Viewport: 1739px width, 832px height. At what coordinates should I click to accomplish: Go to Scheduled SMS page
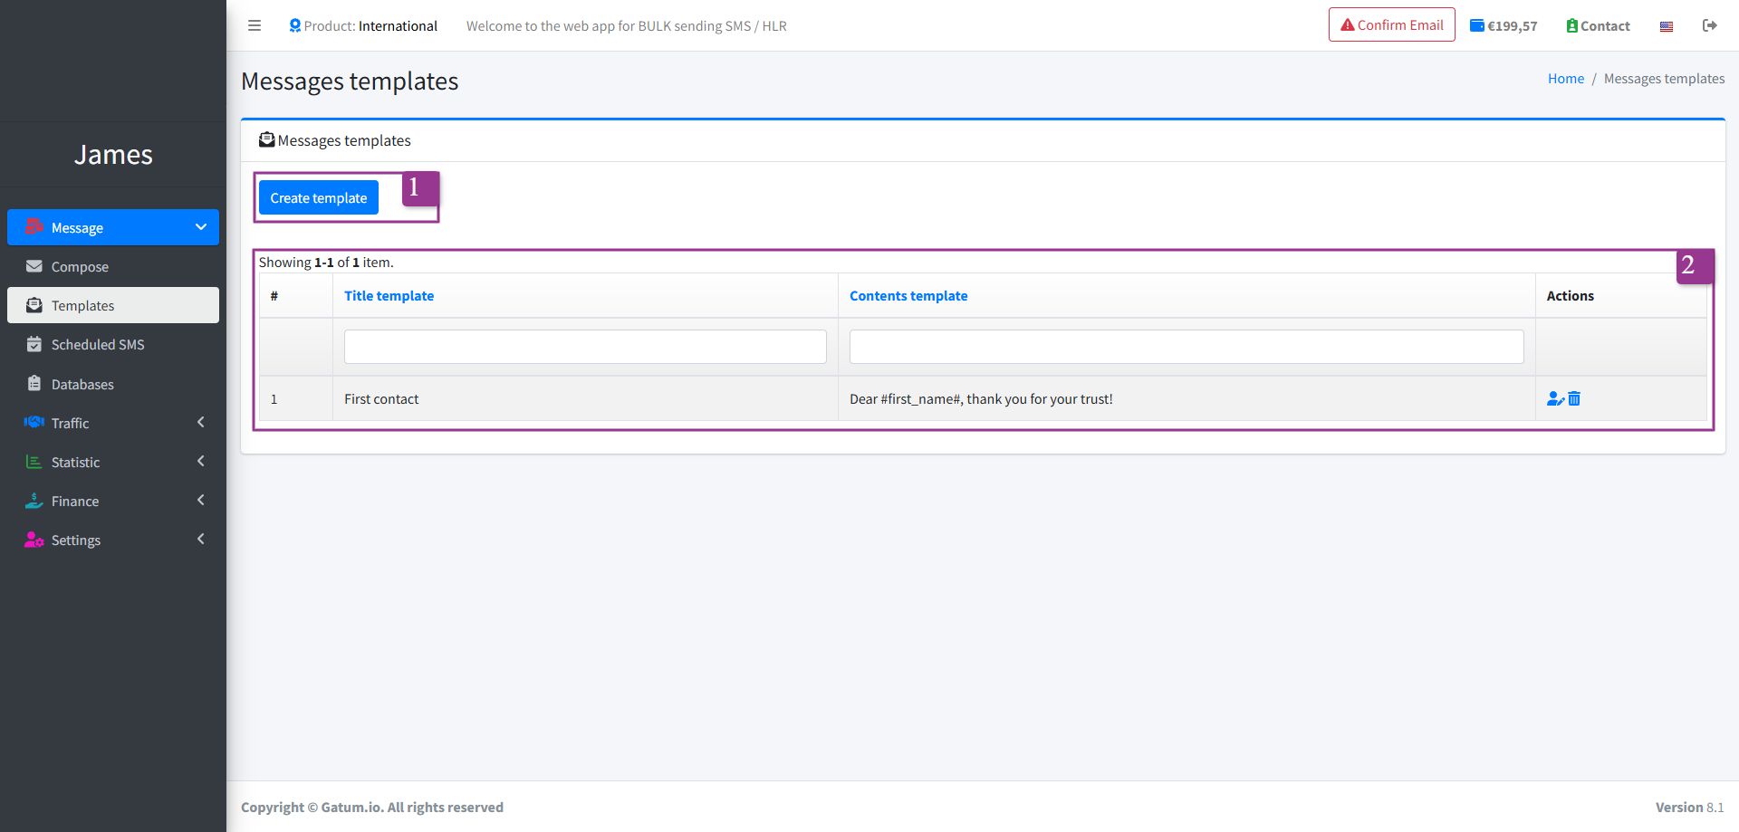point(98,345)
